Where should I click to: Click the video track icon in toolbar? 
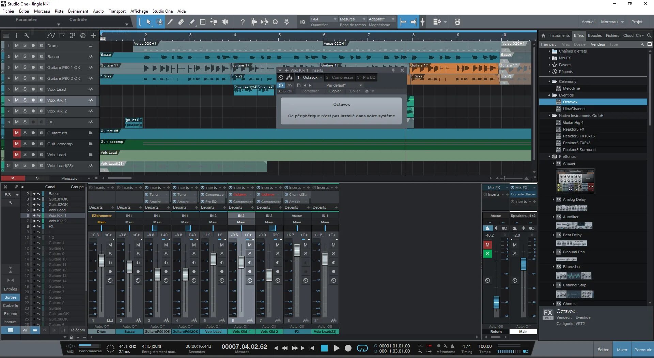[457, 22]
